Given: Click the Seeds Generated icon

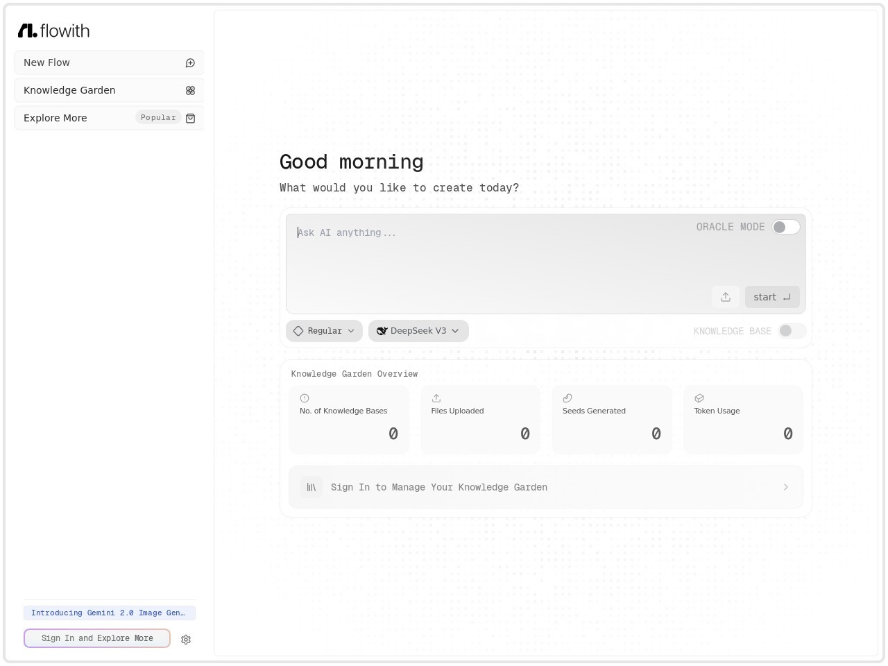Looking at the screenshot, I should click(x=567, y=398).
